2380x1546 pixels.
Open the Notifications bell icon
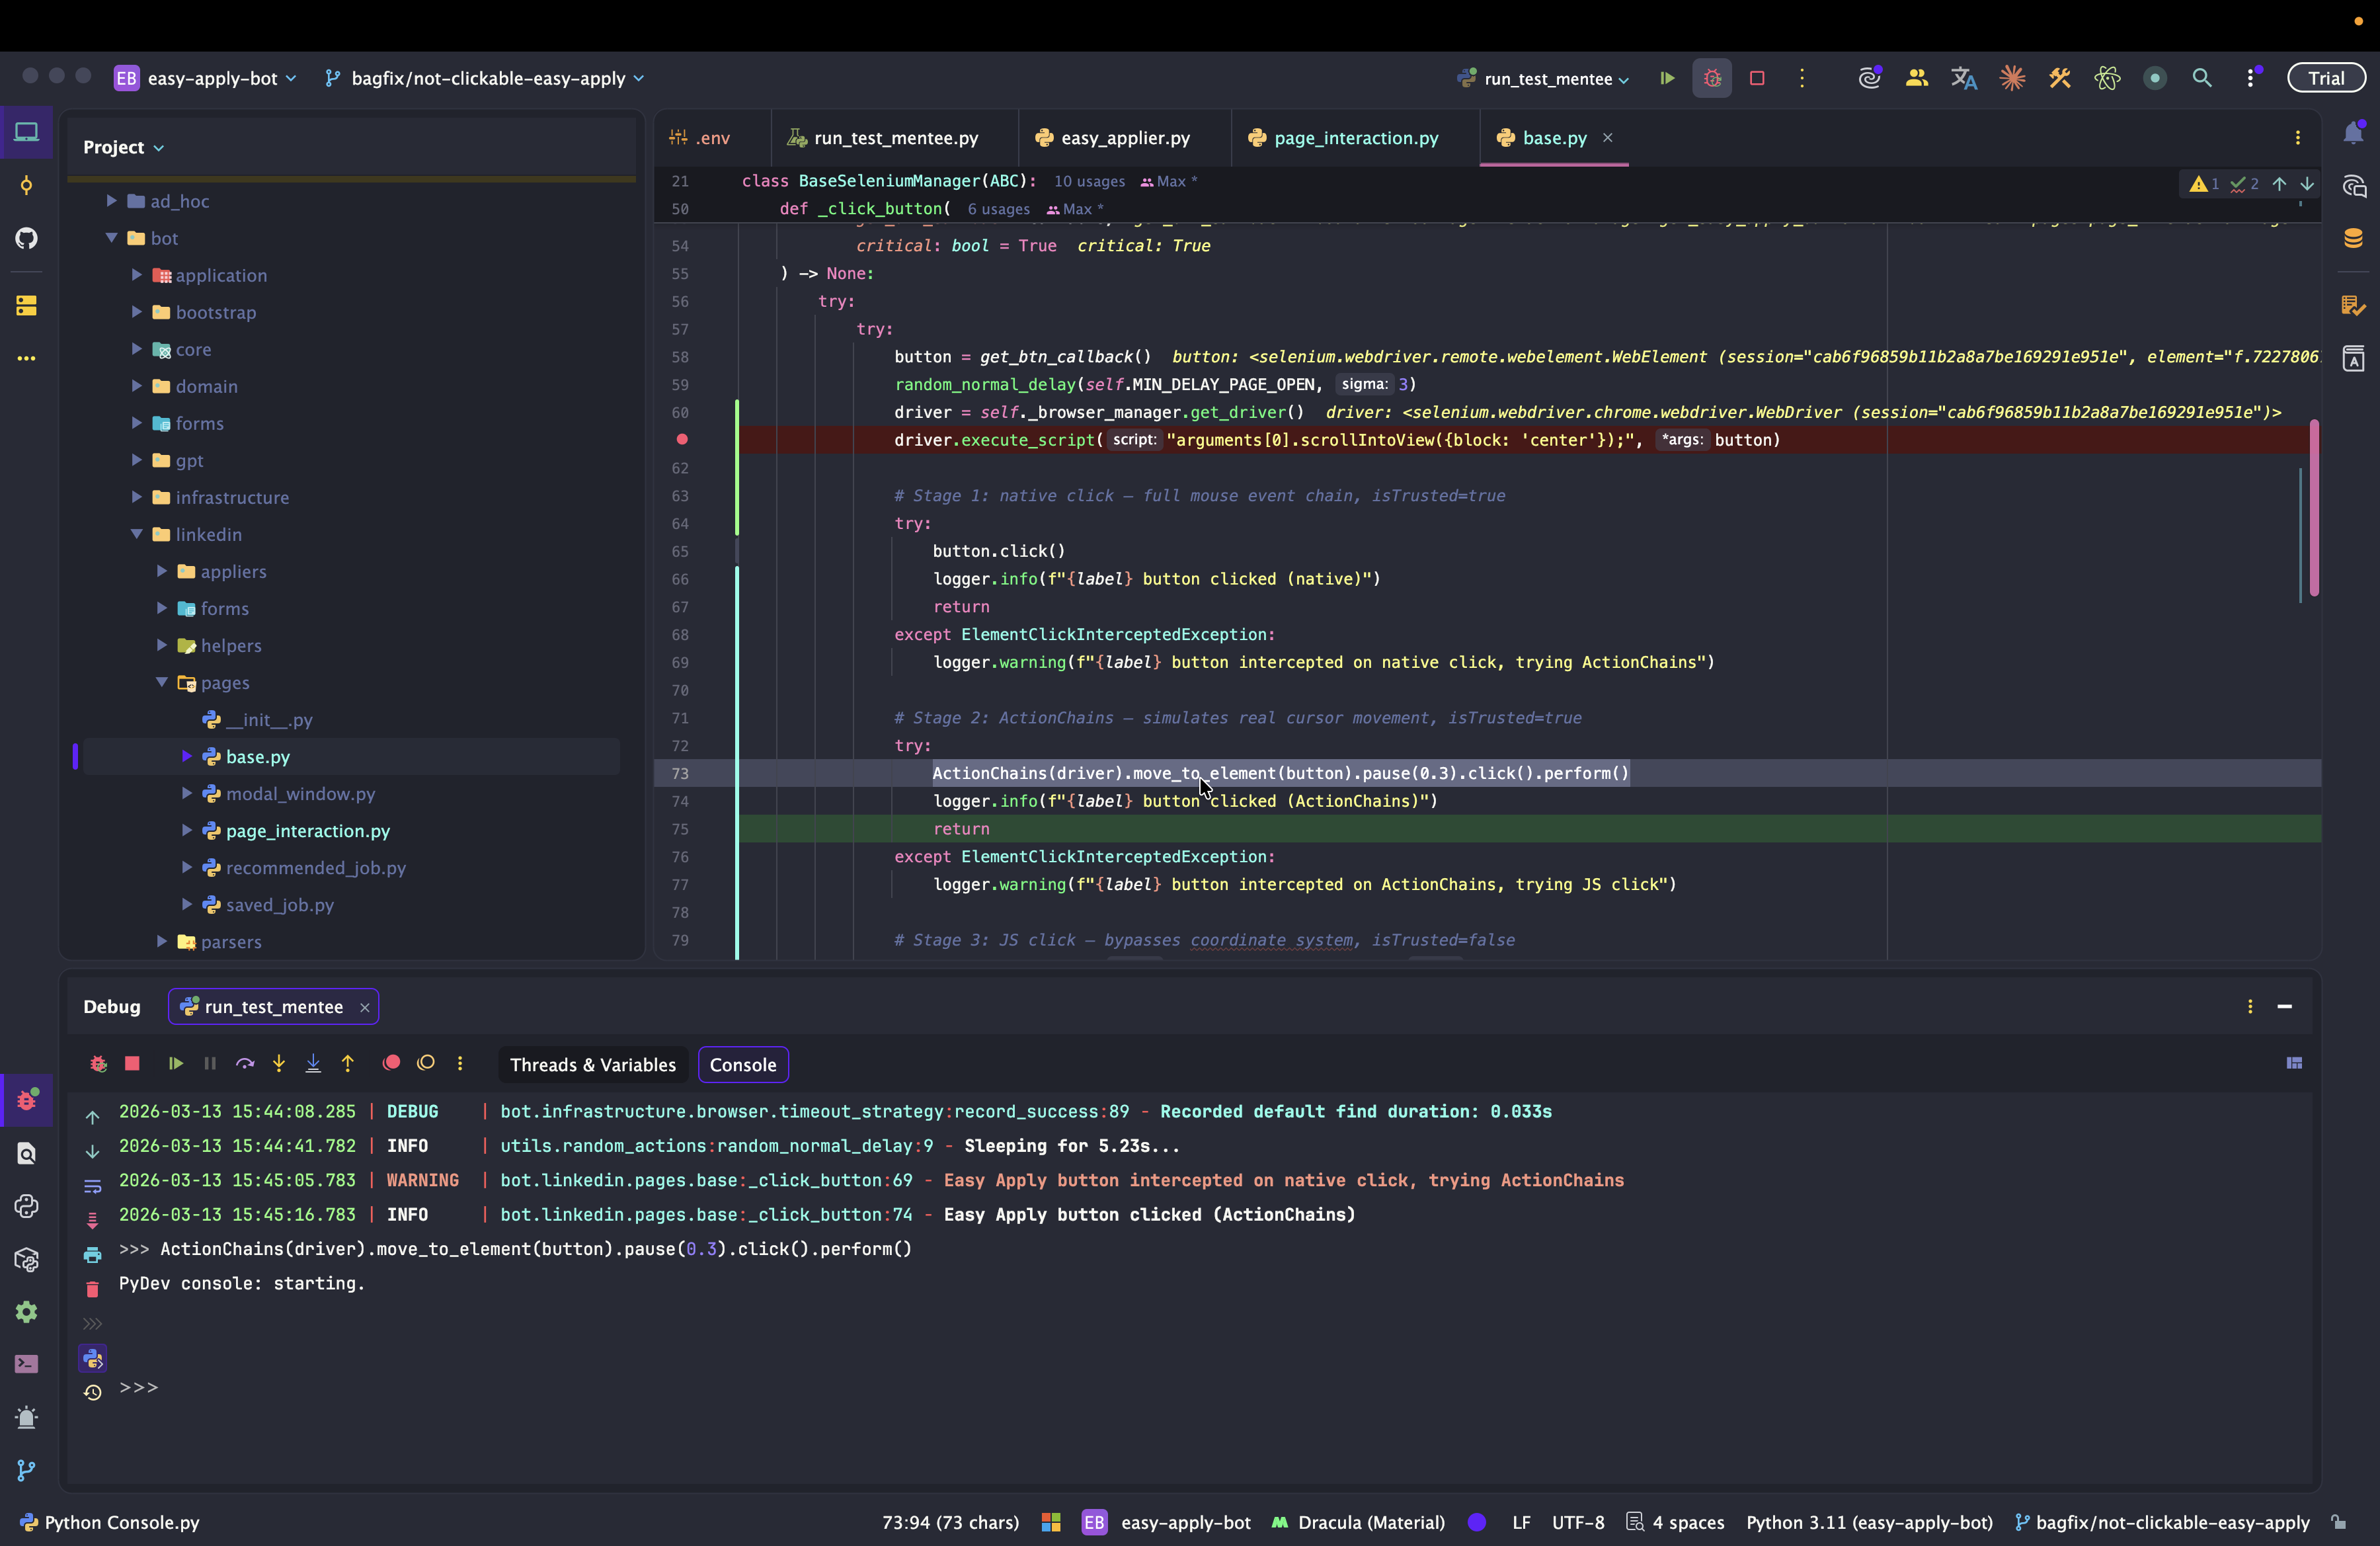[2353, 134]
